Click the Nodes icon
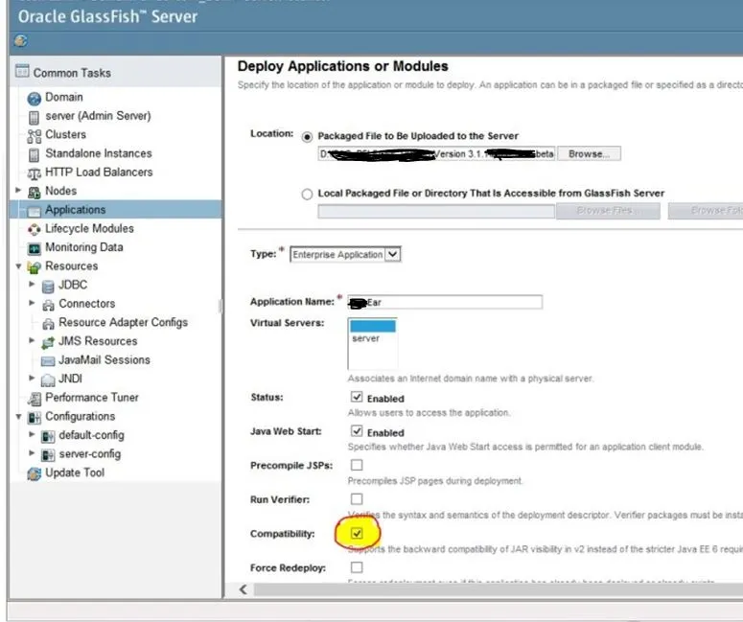The image size is (743, 622). click(35, 193)
